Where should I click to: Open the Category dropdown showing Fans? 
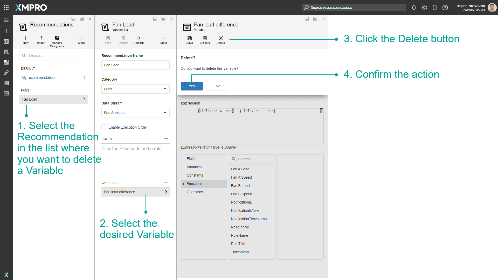(x=165, y=89)
